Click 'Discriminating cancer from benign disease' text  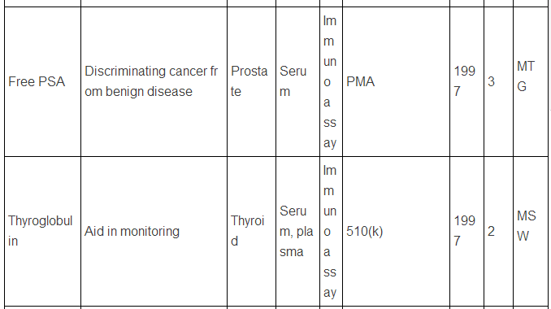pos(151,81)
